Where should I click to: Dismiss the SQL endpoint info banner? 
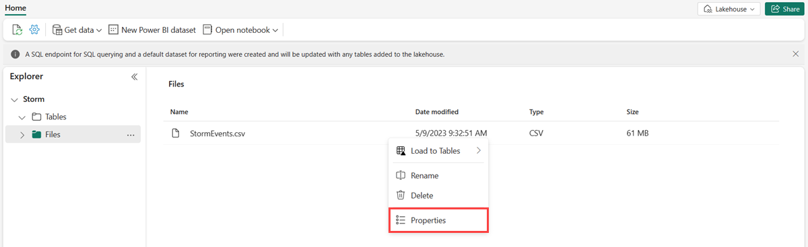796,54
